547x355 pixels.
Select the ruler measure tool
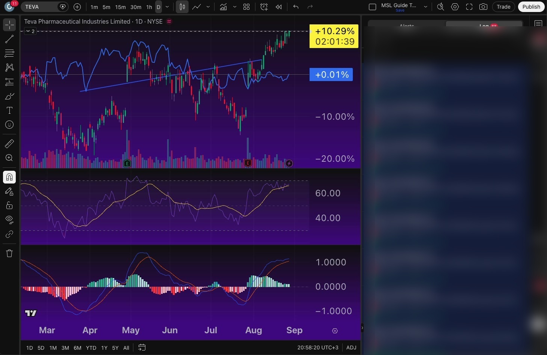tap(9, 143)
